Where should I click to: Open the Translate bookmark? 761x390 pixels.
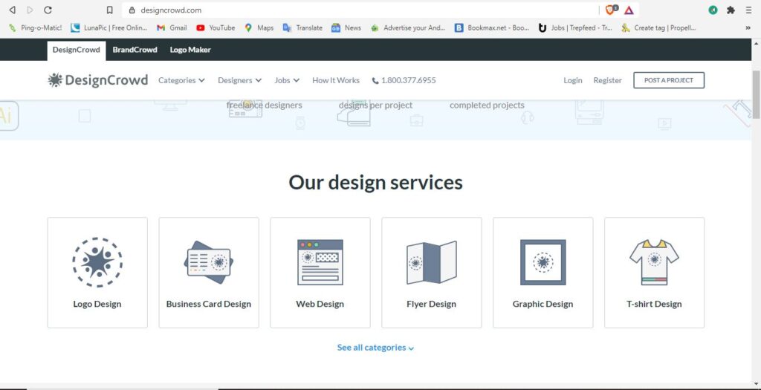[x=303, y=27]
